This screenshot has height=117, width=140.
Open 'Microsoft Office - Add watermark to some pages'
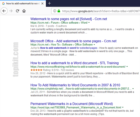pyautogui.click(x=73, y=41)
